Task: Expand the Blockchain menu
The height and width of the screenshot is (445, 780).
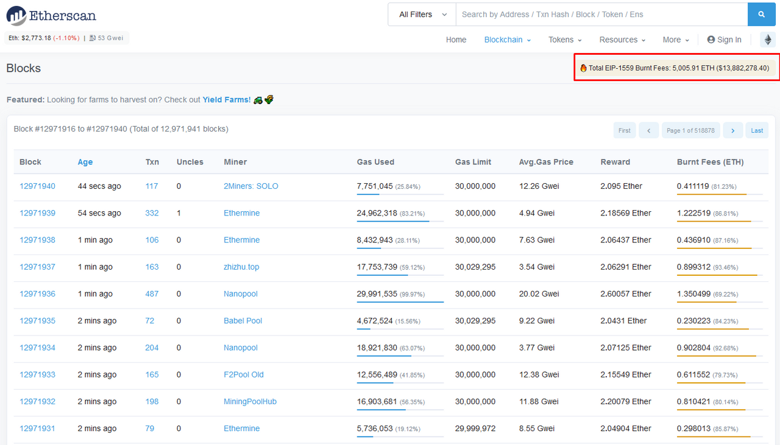Action: [508, 40]
